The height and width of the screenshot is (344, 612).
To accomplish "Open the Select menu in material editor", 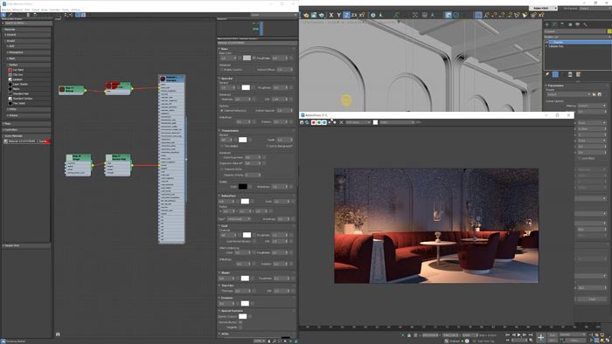I will pyautogui.click(x=36, y=10).
